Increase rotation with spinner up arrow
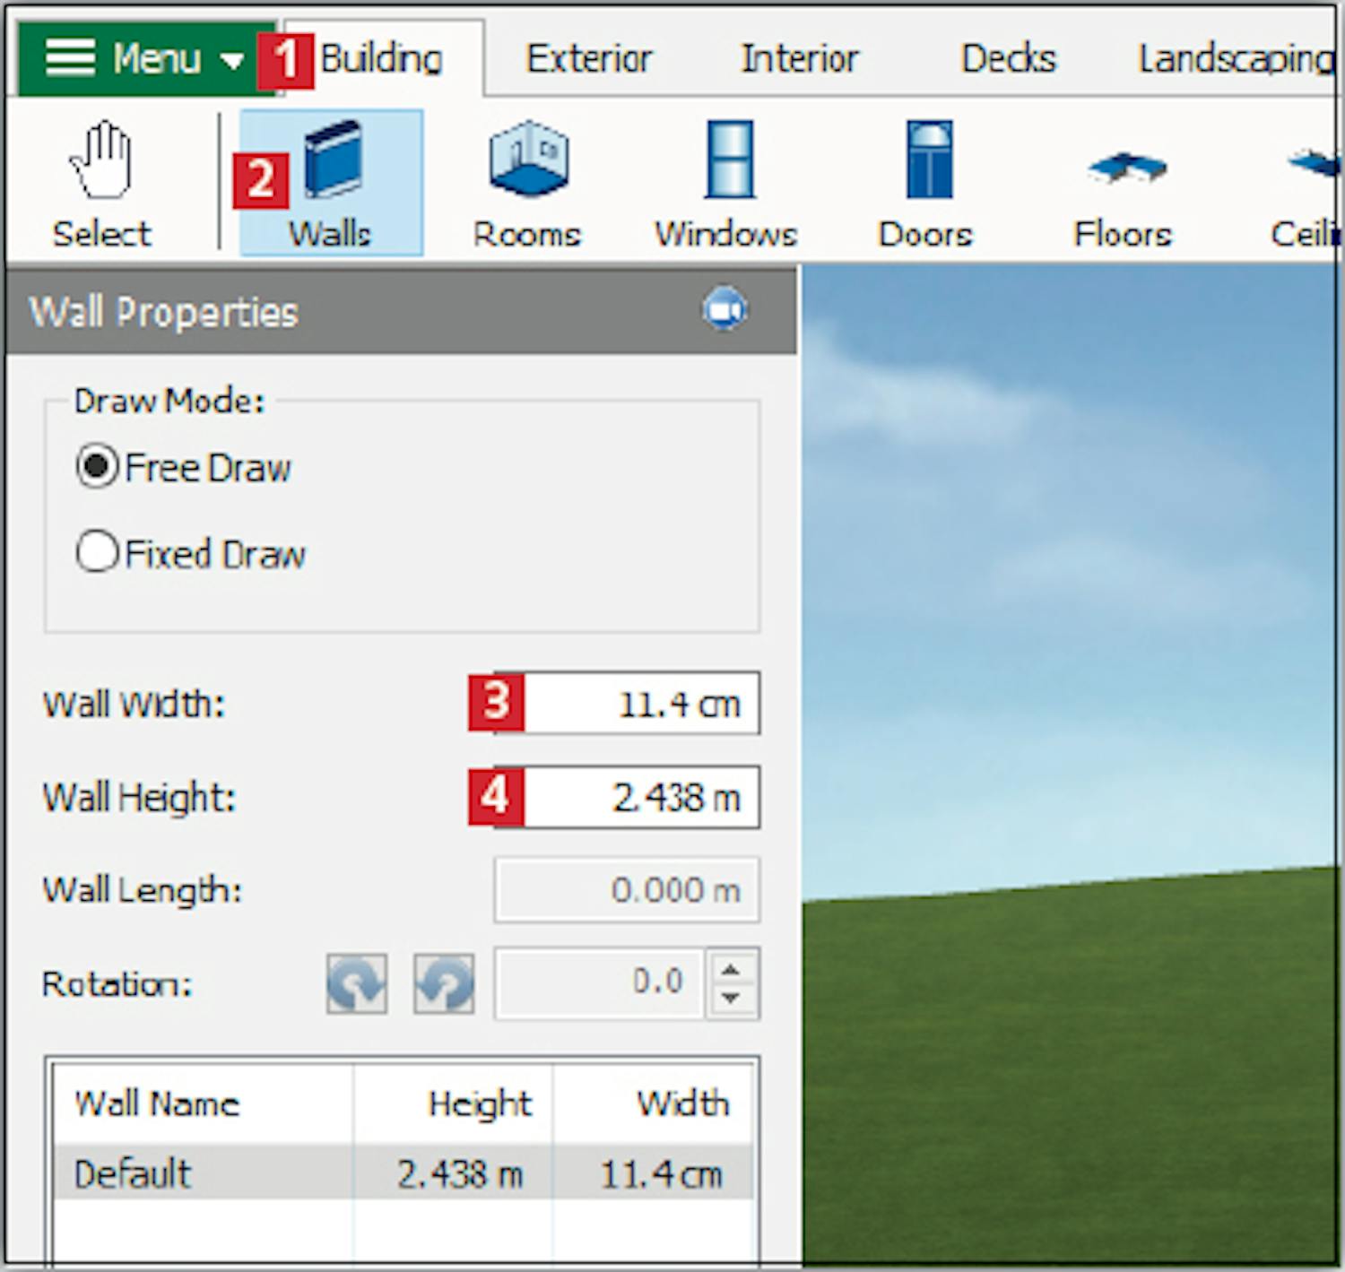Image resolution: width=1345 pixels, height=1272 pixels. pos(731,970)
